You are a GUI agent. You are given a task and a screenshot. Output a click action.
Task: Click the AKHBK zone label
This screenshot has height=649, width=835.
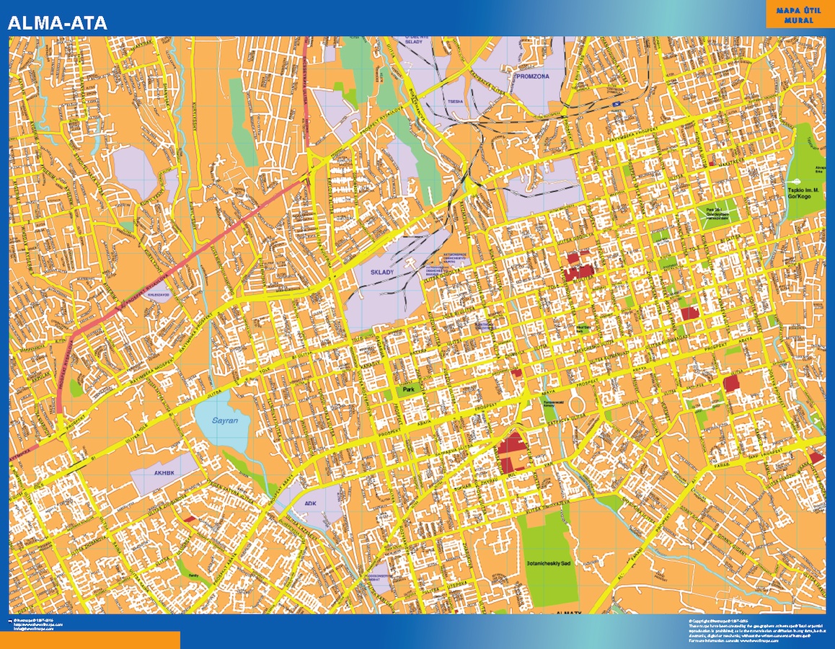click(x=164, y=472)
